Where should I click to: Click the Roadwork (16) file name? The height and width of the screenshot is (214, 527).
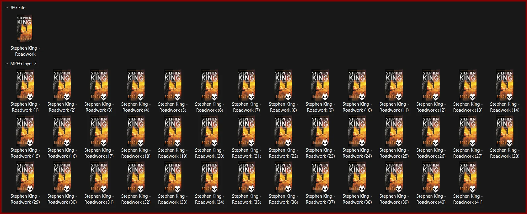[x=62, y=153]
